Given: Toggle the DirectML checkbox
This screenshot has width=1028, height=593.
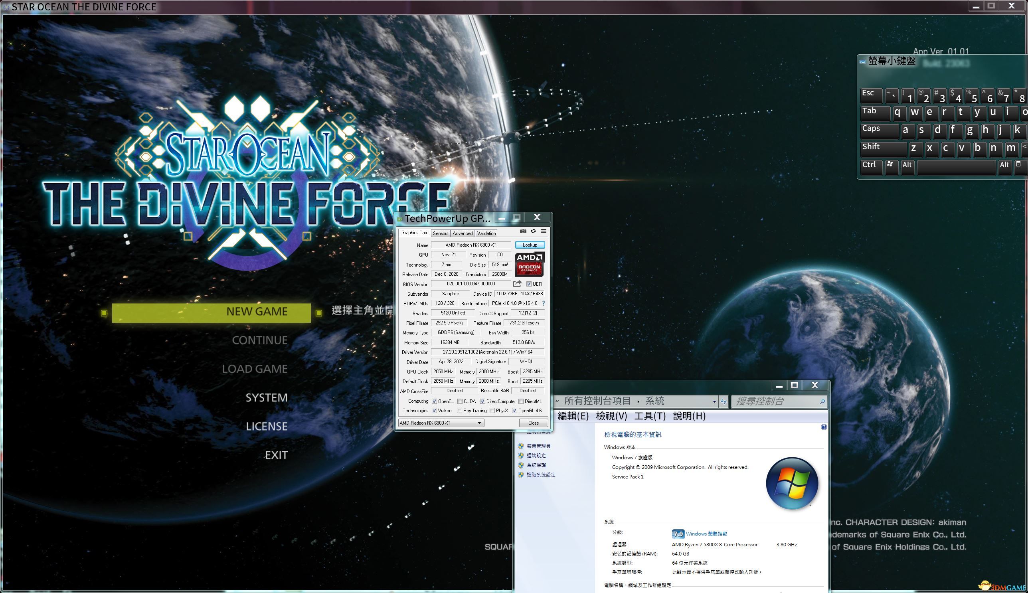Looking at the screenshot, I should pos(520,401).
